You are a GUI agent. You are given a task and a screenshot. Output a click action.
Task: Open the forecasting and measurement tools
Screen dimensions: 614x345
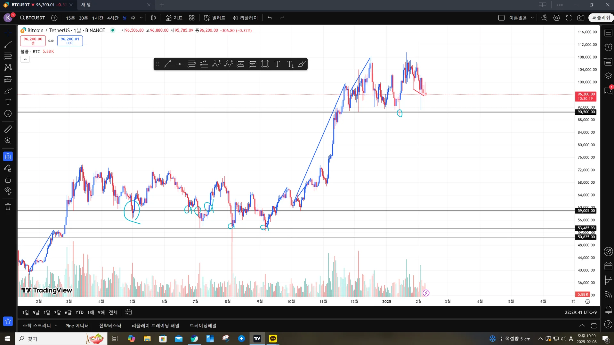pos(8,79)
